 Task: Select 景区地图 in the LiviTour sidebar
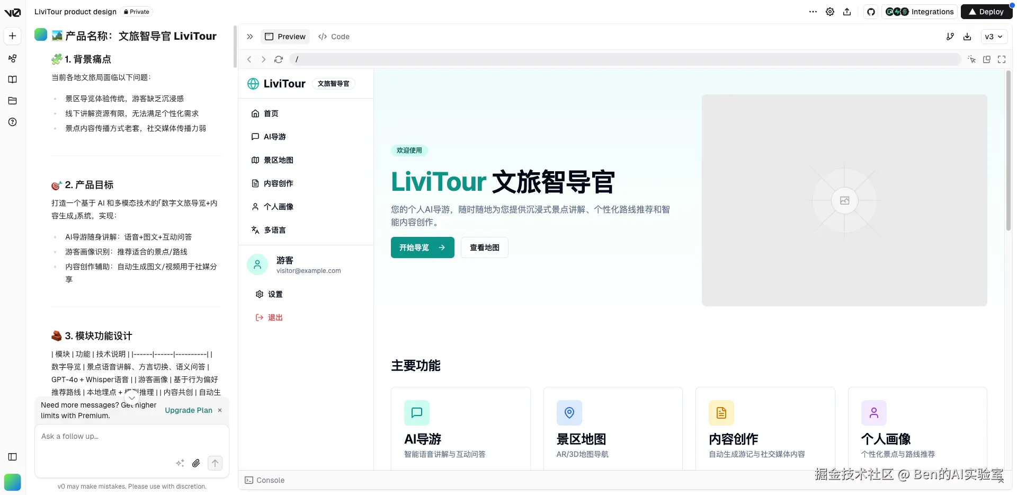[x=306, y=160]
